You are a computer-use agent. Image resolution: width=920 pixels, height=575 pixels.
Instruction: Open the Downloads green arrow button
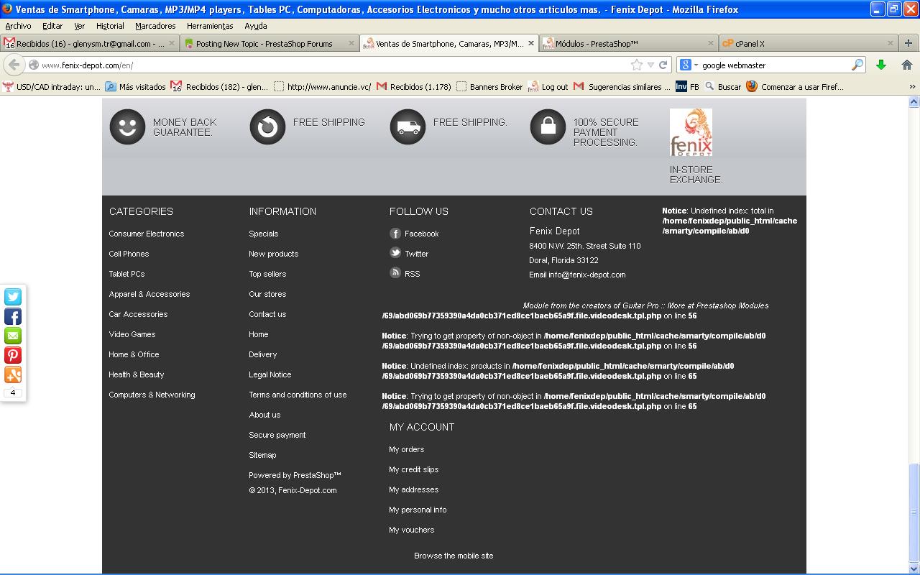881,65
